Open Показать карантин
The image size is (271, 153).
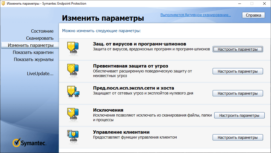(33, 52)
